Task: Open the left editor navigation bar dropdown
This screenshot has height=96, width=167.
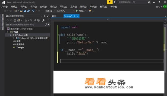Action: tap(107, 20)
